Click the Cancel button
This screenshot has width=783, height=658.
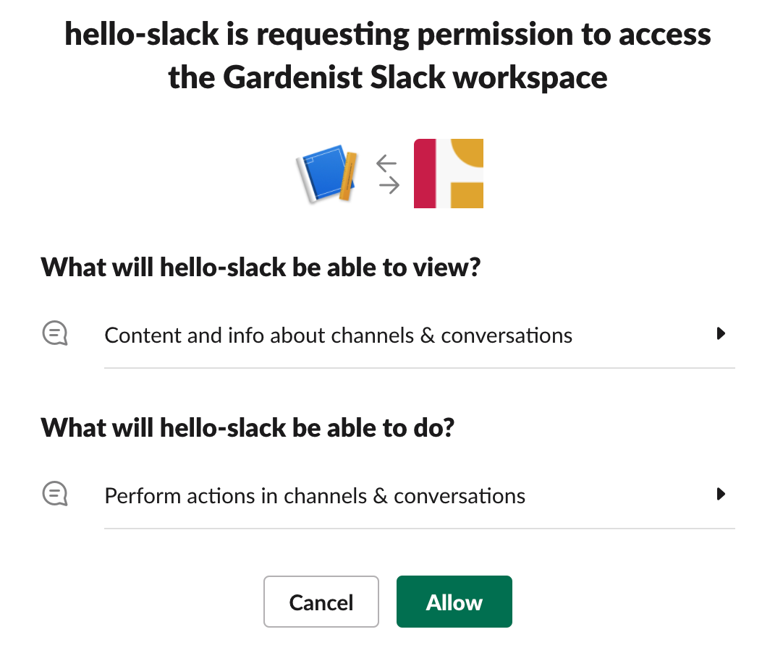[321, 602]
